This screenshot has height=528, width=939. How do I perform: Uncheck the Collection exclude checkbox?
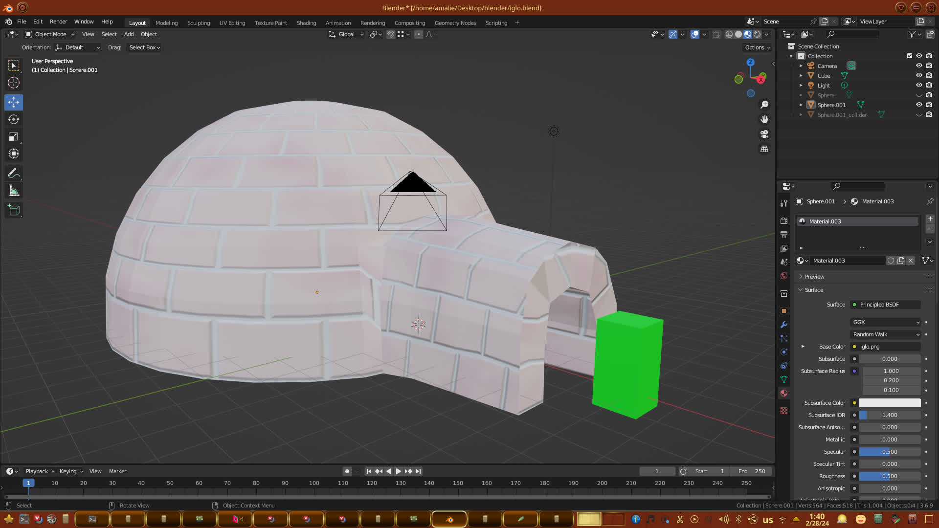910,56
